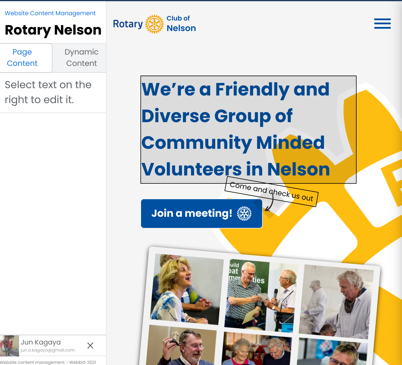Image resolution: width=402 pixels, height=365 pixels.
Task: Click the wheel icon in Join a meeting button
Action: [244, 214]
